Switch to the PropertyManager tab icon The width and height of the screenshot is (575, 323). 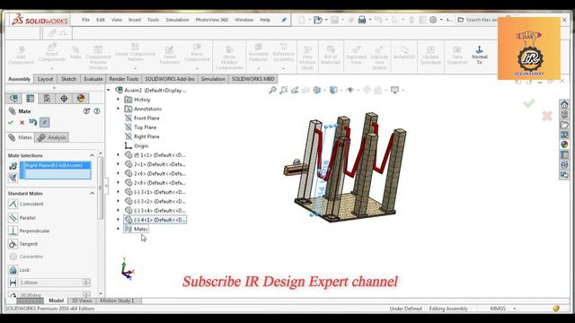(31, 98)
